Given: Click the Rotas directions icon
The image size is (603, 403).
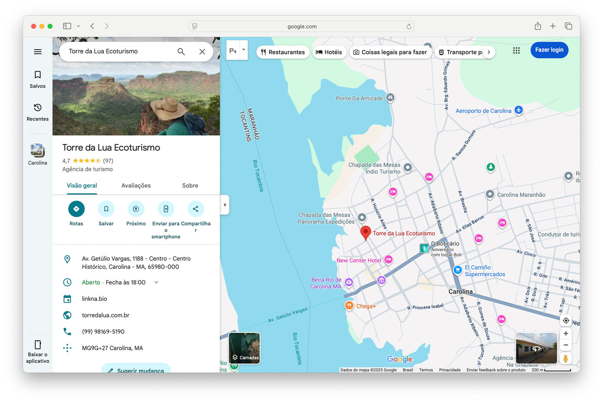Looking at the screenshot, I should 76,209.
